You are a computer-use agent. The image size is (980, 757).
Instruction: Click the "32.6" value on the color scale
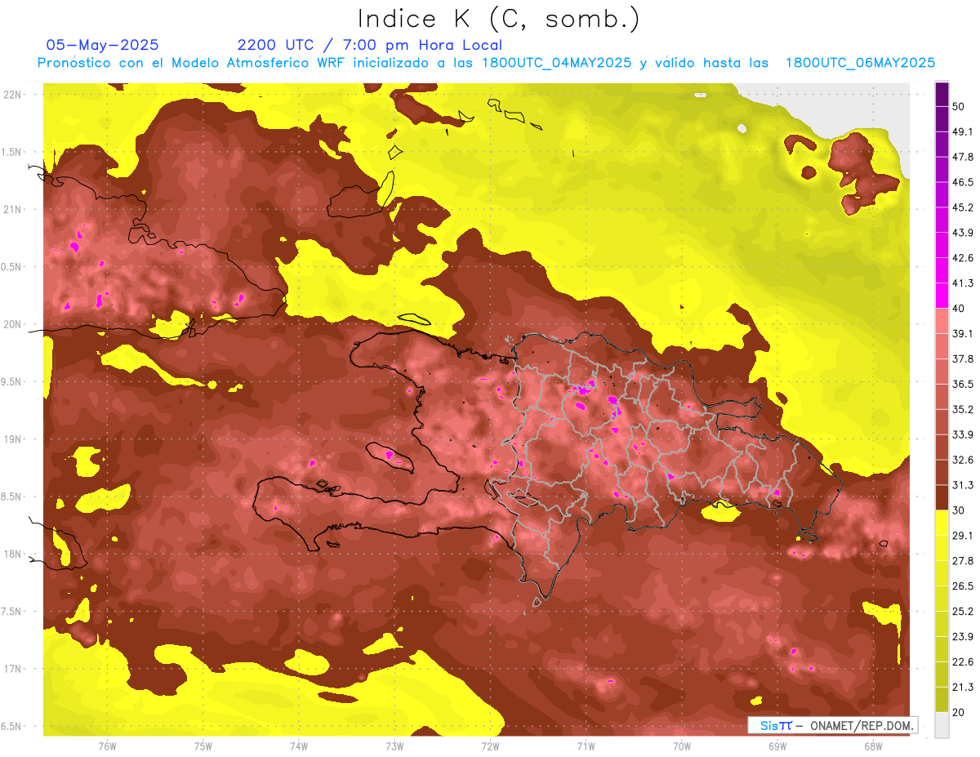coord(963,460)
